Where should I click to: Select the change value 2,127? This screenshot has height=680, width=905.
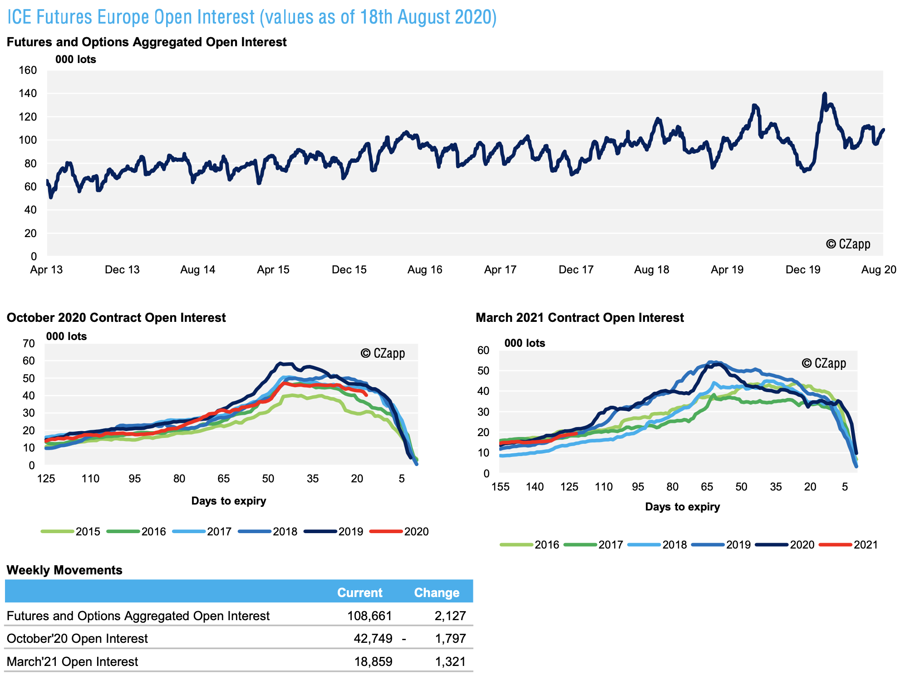(x=450, y=616)
